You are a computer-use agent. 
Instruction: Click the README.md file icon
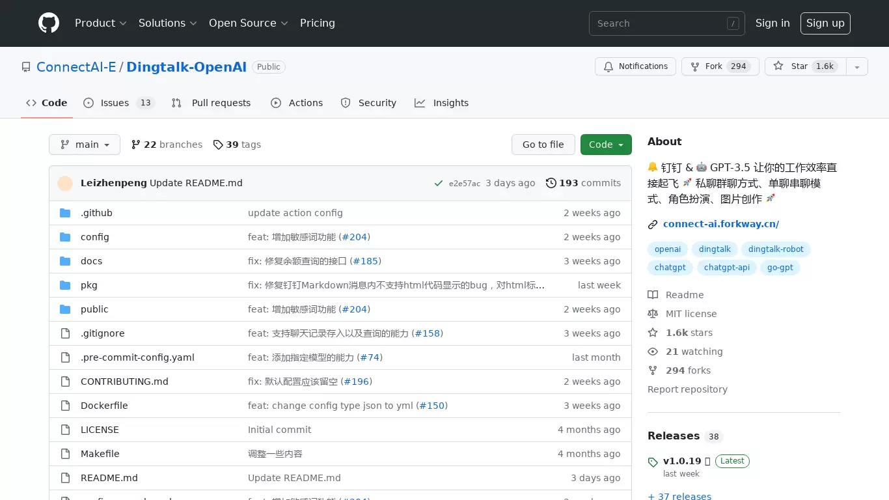point(65,478)
